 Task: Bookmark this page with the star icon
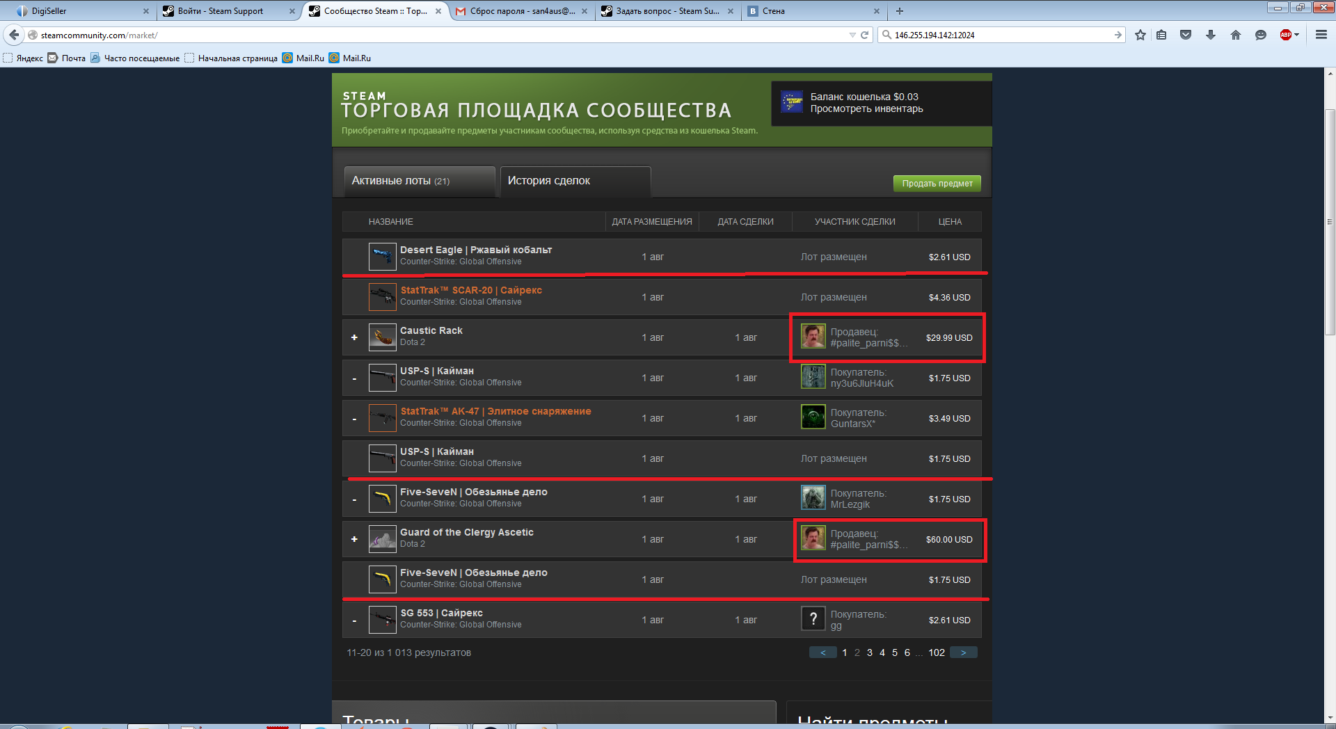point(1140,35)
